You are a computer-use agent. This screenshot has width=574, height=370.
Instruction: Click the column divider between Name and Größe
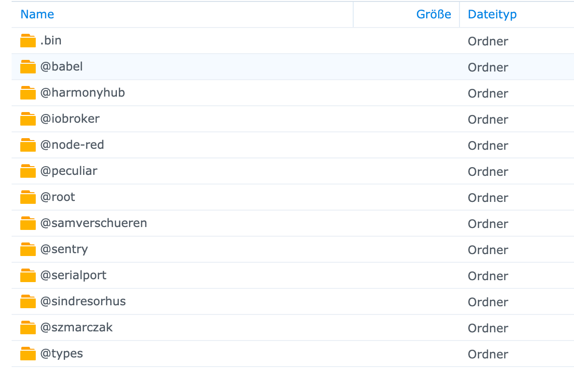[x=353, y=14]
